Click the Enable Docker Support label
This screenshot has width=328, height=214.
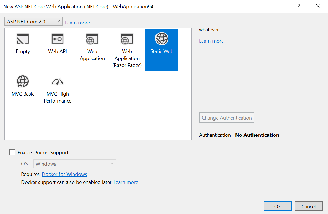[43, 153]
